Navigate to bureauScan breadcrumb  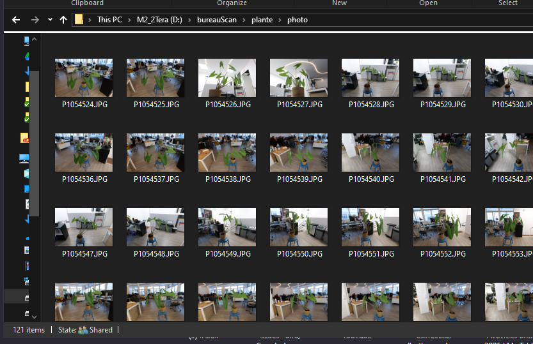pos(217,20)
